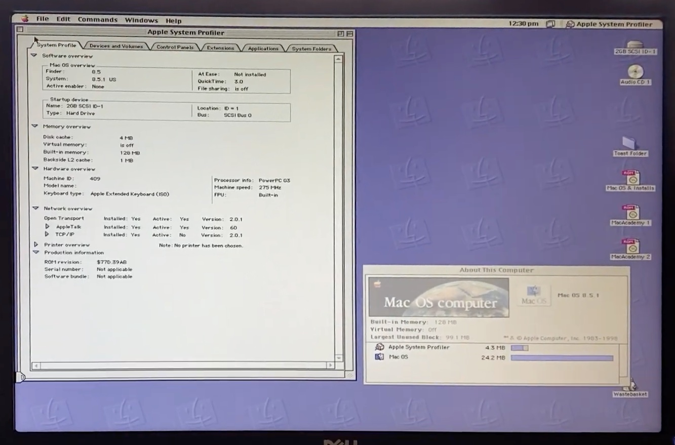Click the horizontal scrollbar left arrow
This screenshot has width=675, height=445.
tap(36, 365)
